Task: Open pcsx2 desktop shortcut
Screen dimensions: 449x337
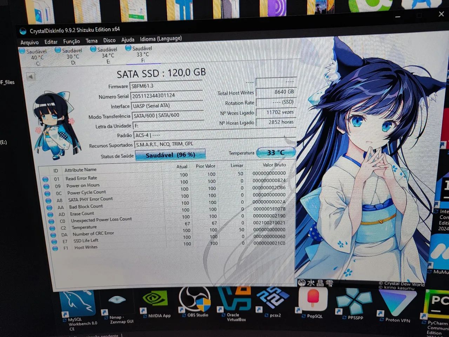Action: tap(273, 303)
